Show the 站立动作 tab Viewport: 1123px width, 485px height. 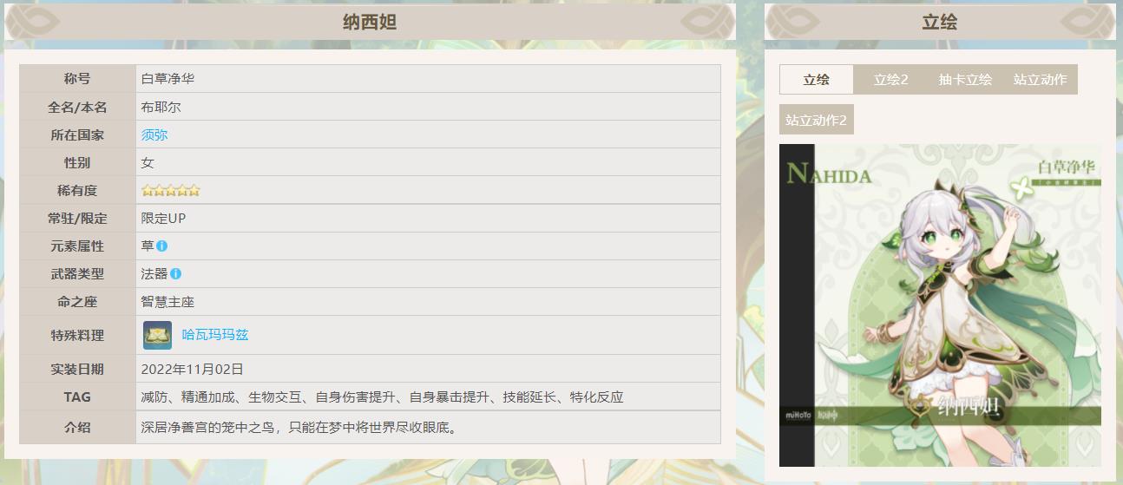[x=1040, y=80]
